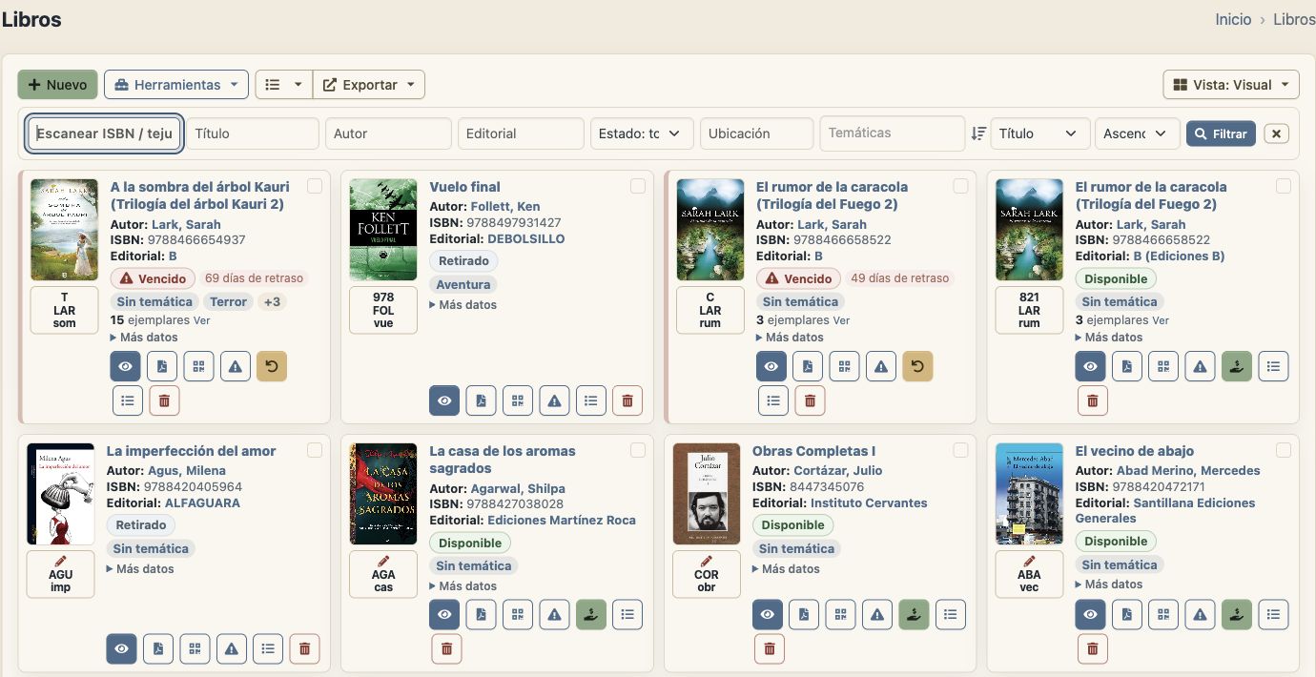The height and width of the screenshot is (677, 1316).
Task: Open the list options dropdown next to Herramientas
Action: pos(283,85)
